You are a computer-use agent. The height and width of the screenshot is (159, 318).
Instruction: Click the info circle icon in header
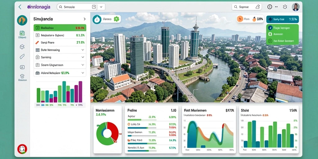(x=270, y=7)
